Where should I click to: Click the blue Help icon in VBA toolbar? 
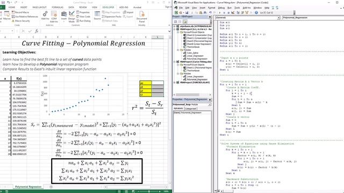point(256,13)
